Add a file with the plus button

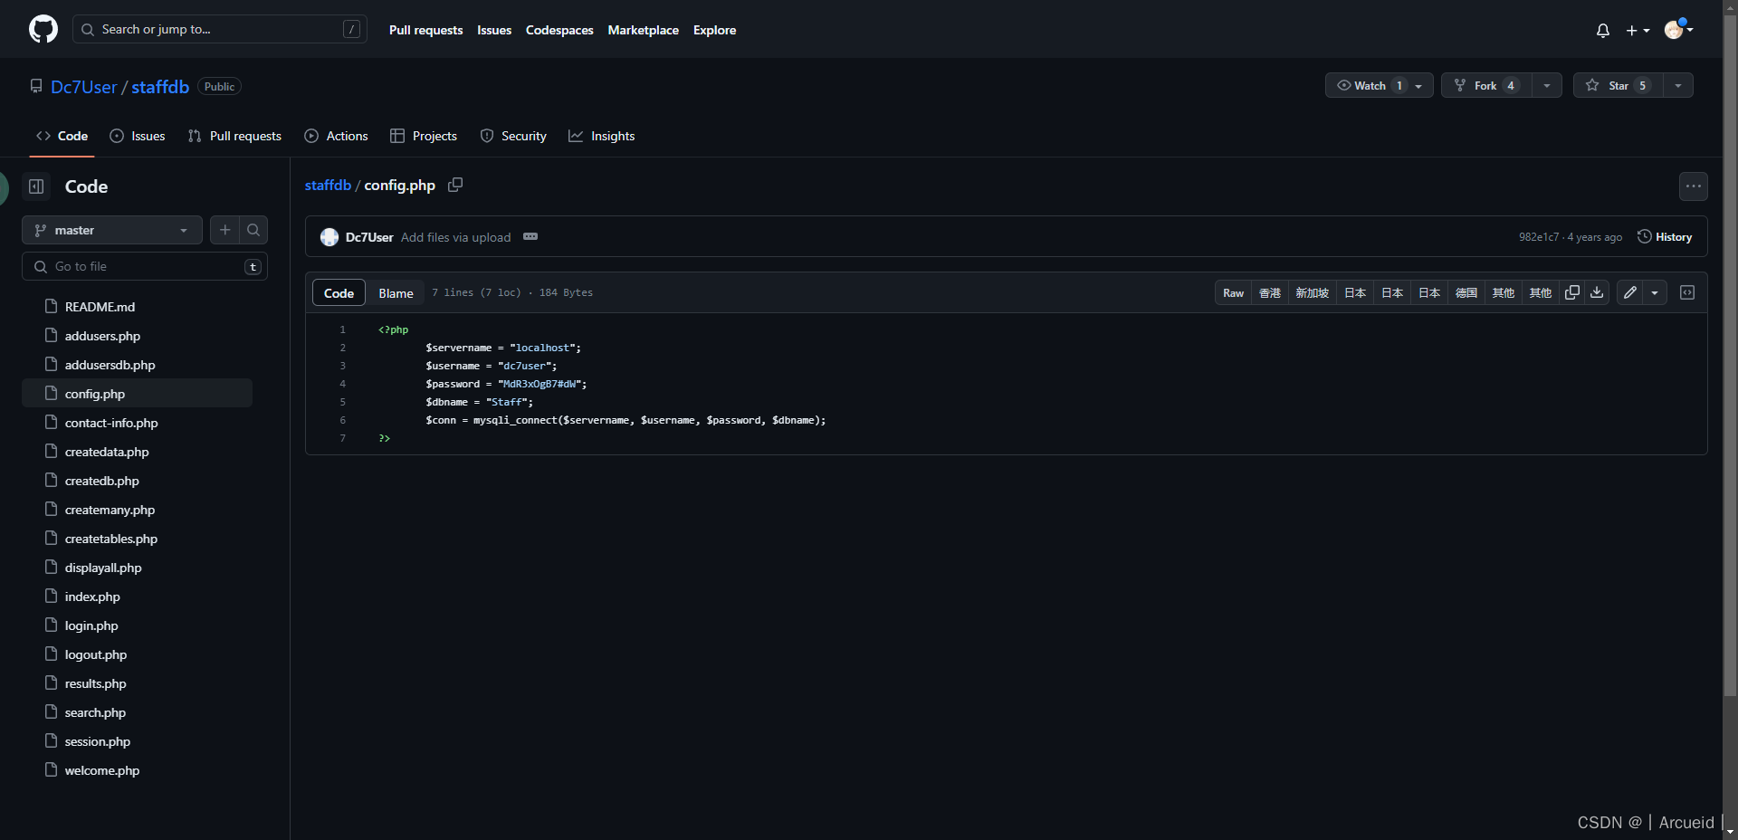225,230
